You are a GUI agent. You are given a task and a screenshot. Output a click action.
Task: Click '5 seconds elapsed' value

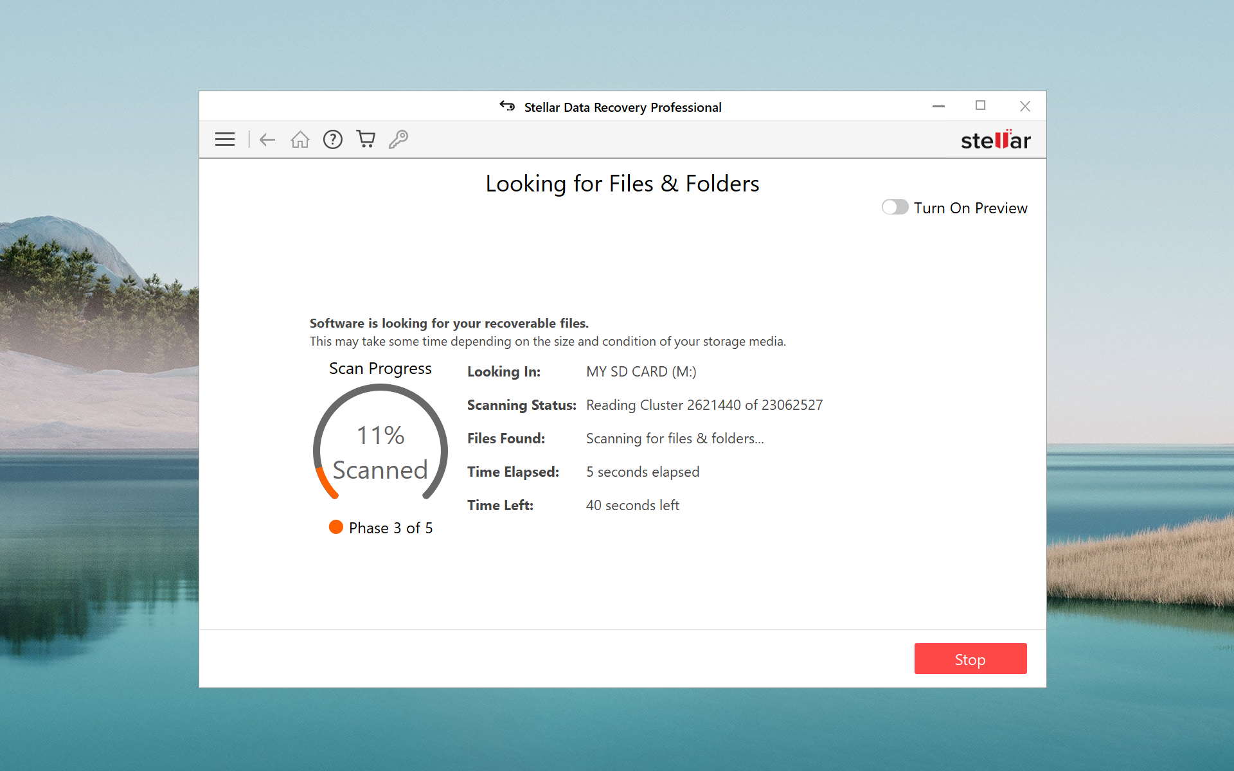[x=643, y=472]
